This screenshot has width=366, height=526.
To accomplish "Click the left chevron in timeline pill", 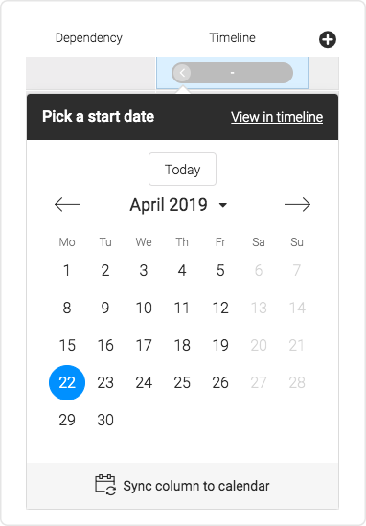I will 182,73.
